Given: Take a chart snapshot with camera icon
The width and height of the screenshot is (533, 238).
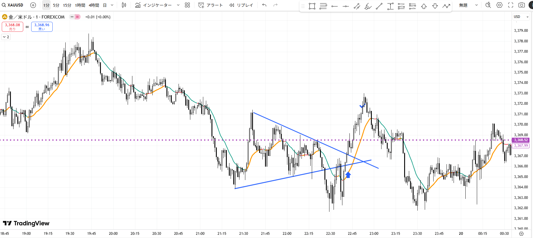Looking at the screenshot, I should coord(522,5).
